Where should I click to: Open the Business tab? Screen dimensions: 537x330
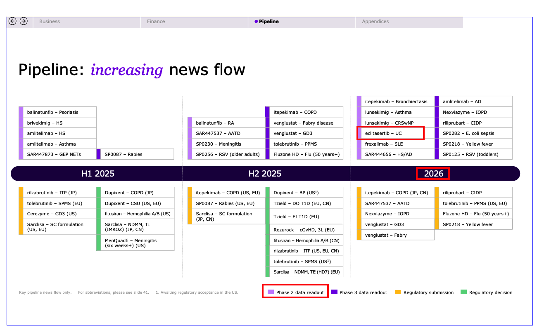[x=50, y=21]
